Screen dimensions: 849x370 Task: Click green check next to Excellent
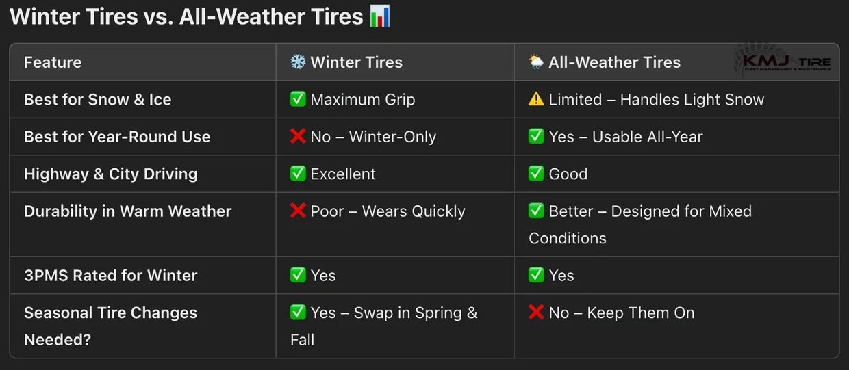tap(298, 174)
